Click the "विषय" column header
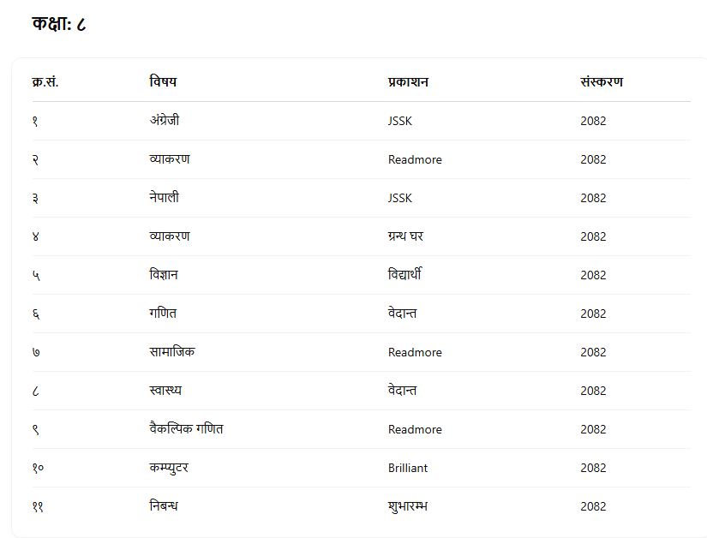707x538 pixels. point(163,82)
